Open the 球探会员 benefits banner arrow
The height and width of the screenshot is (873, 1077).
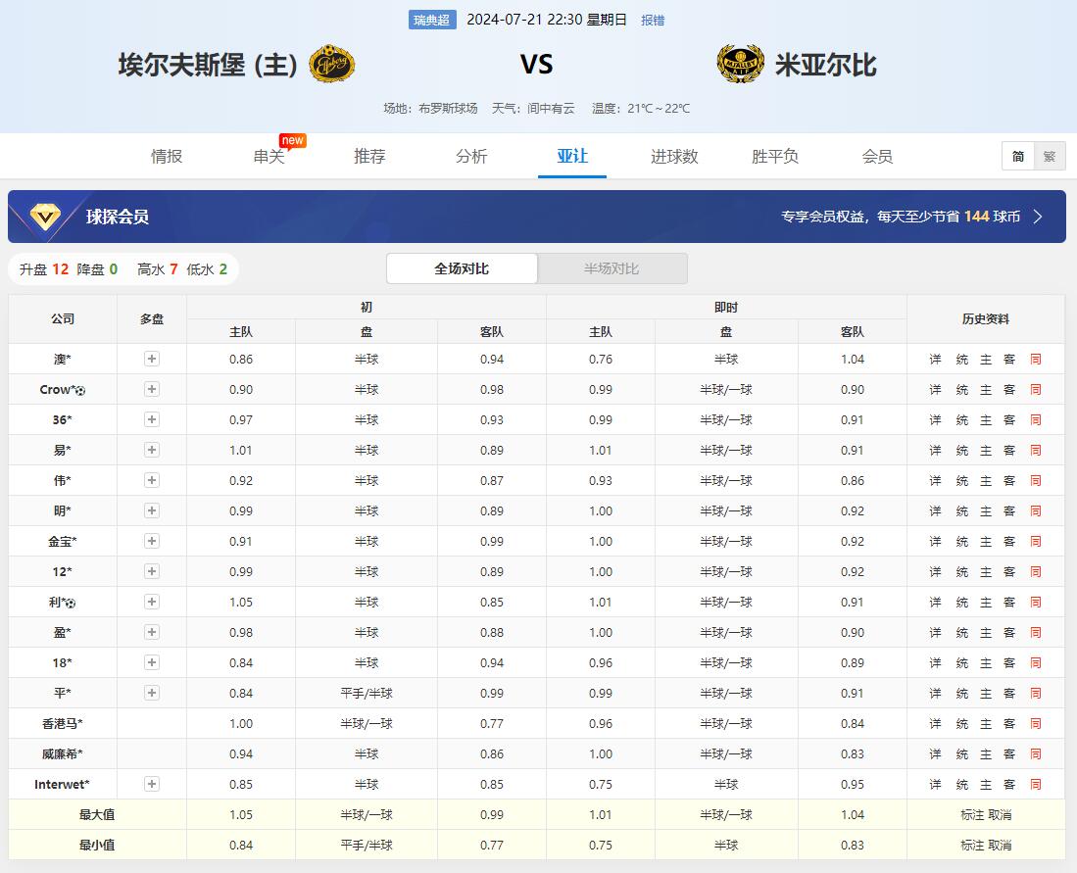(1038, 217)
